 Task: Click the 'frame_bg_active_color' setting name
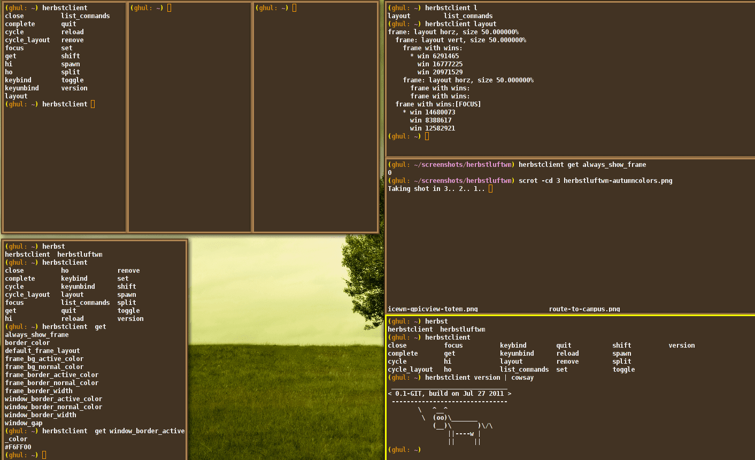44,359
